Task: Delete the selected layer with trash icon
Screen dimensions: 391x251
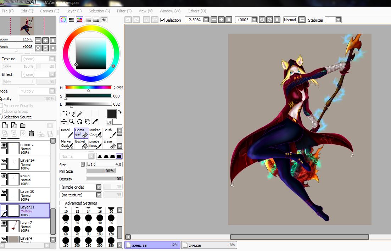Action: tap(32, 134)
